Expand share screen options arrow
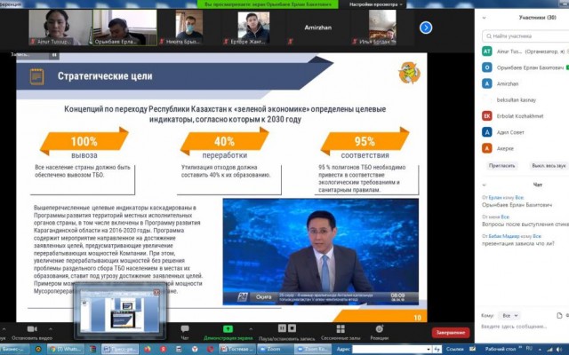The image size is (569, 355). 251,329
